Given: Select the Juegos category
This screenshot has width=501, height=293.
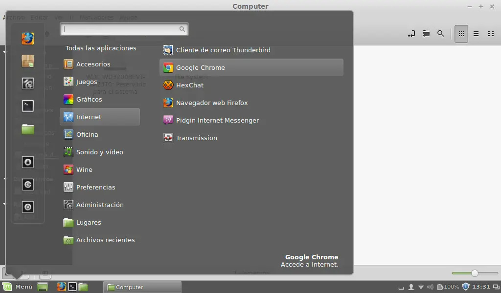Looking at the screenshot, I should (x=100, y=82).
